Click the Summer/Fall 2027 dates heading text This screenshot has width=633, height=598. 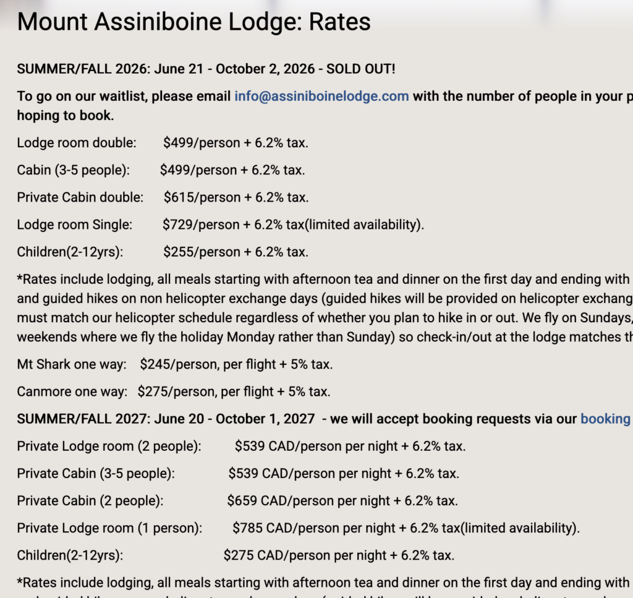[166, 419]
